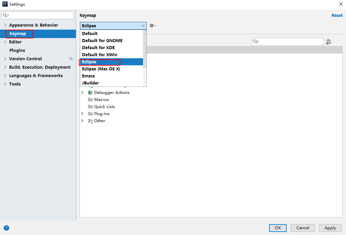Click the sidebar search magnifier icon
Viewport: 346px width, 235px height.
pos(6,15)
